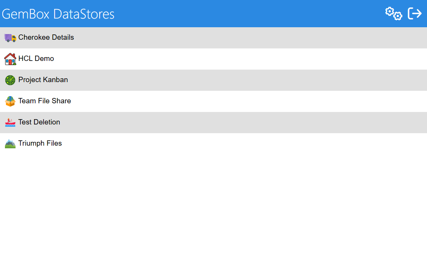427x272 pixels.
Task: Select the house icon next to HCL Demo
Action: (x=10, y=59)
